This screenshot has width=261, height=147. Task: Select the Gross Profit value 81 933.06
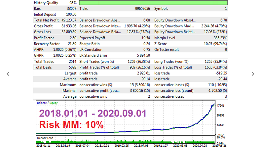tap(69, 26)
